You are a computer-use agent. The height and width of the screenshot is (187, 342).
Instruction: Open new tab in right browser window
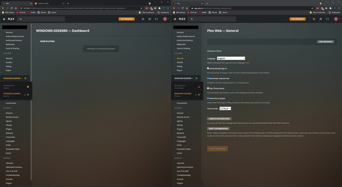tap(207, 3)
